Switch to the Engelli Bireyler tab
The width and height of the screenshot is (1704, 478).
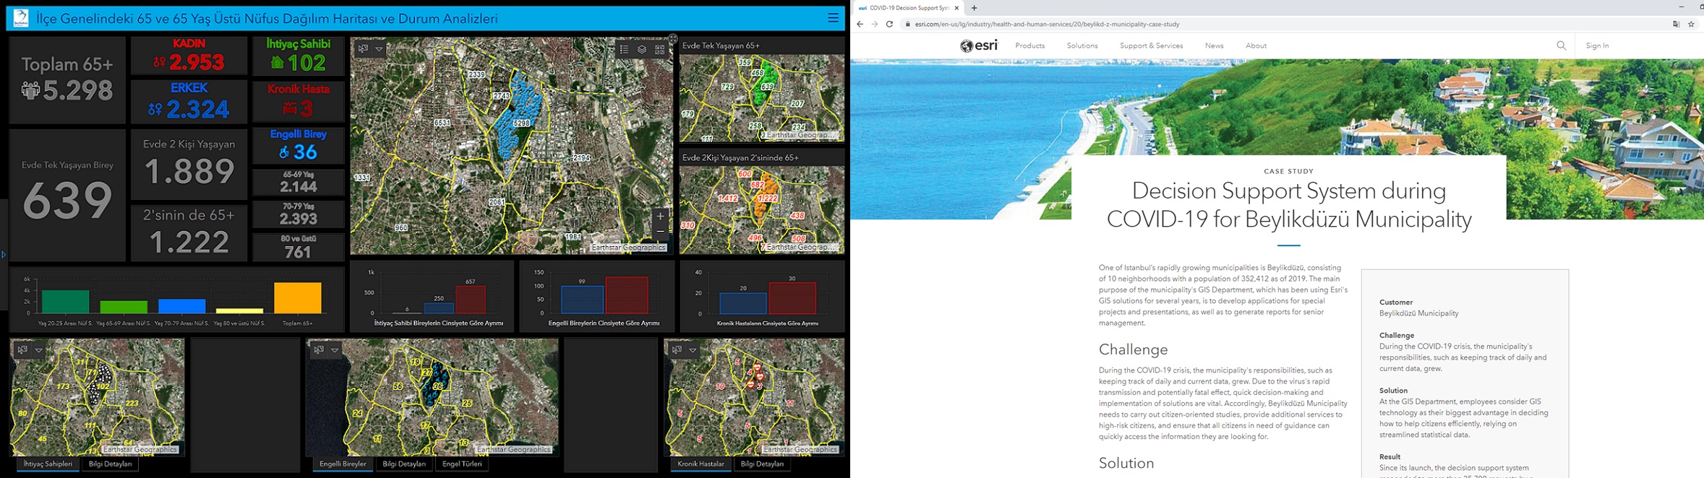tap(343, 464)
